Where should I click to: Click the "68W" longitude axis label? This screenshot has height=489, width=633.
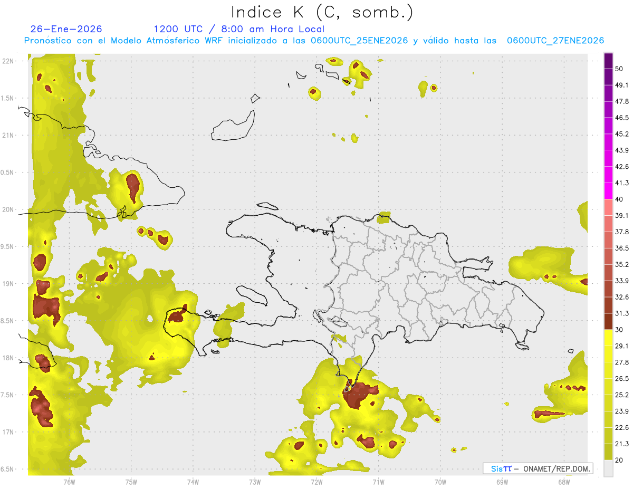(564, 482)
